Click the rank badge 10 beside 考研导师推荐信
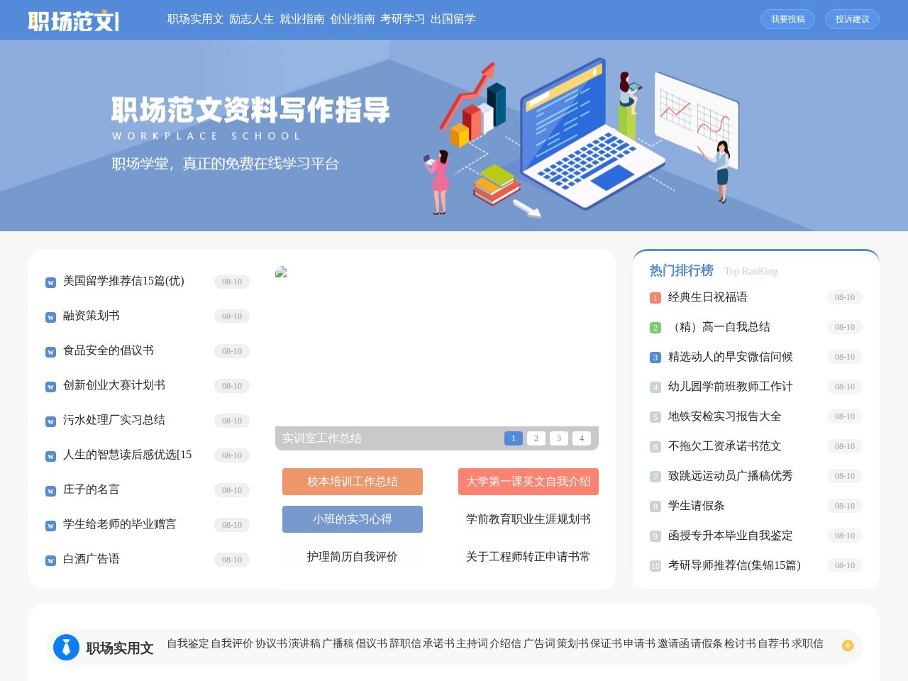The height and width of the screenshot is (681, 908). pos(655,565)
